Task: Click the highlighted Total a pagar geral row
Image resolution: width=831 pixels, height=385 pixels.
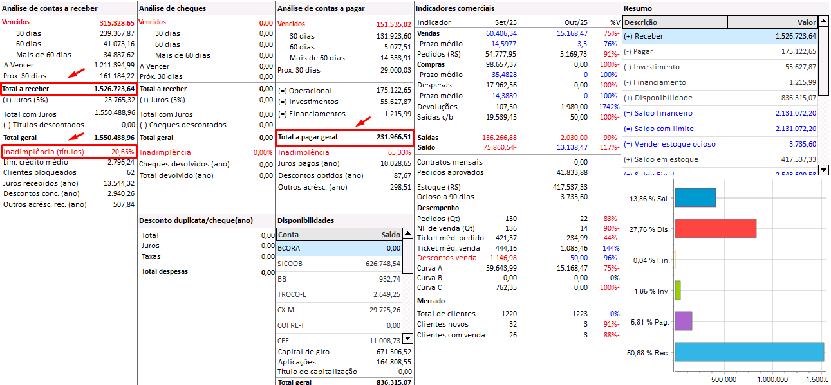Action: coord(344,138)
